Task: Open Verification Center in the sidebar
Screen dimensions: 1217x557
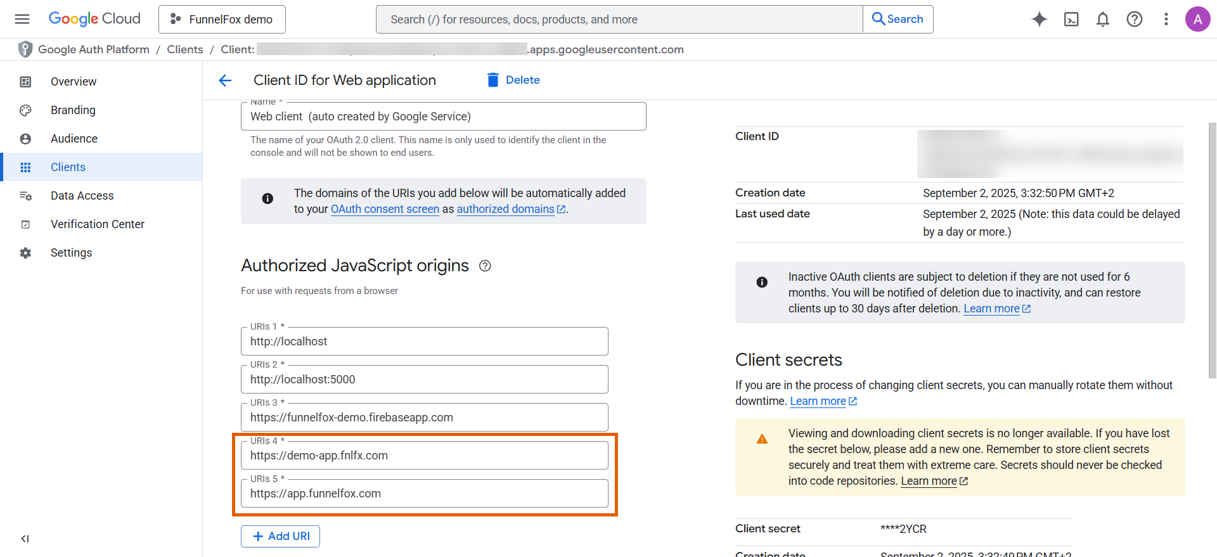Action: pyautogui.click(x=101, y=224)
